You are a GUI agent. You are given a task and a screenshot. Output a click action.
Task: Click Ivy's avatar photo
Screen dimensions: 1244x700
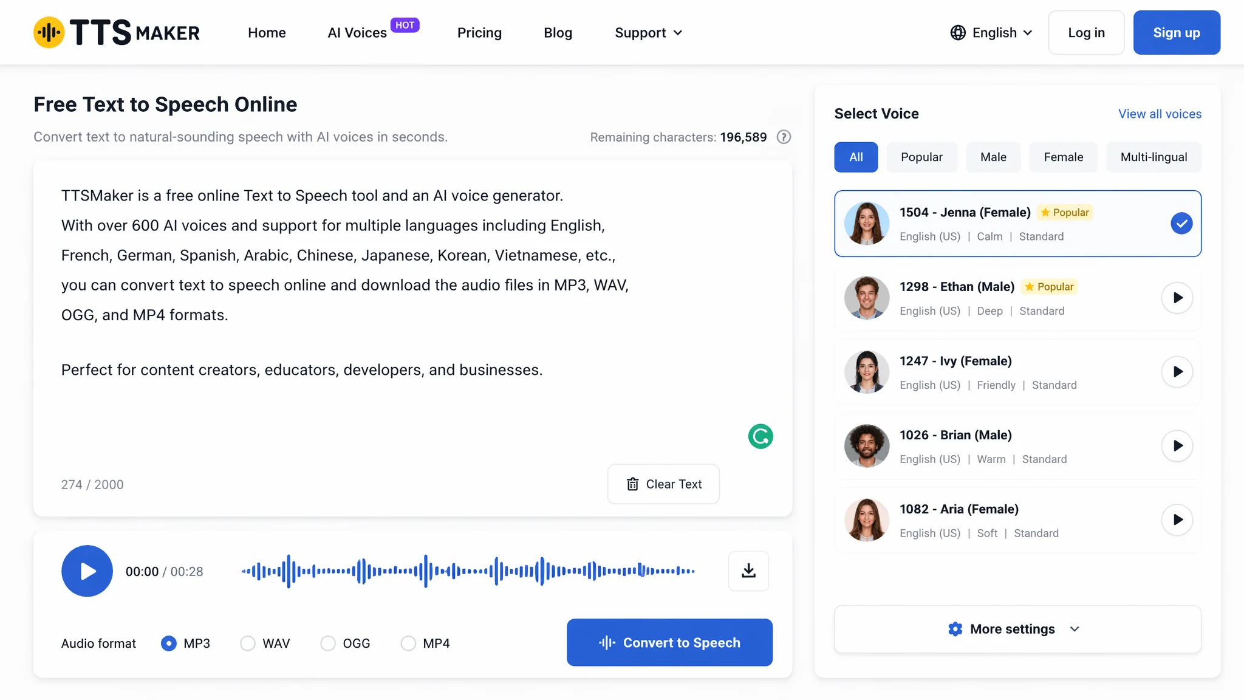[867, 372]
